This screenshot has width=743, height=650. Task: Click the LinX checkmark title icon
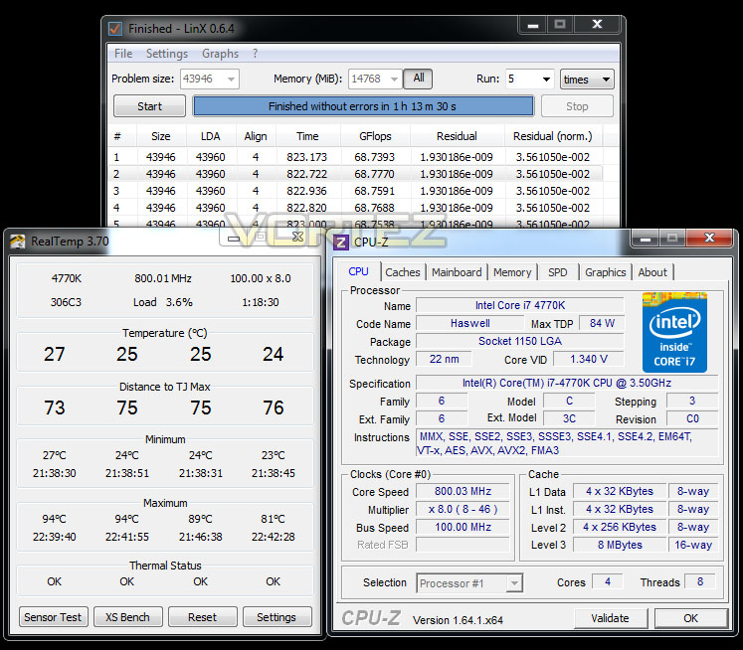(x=115, y=29)
